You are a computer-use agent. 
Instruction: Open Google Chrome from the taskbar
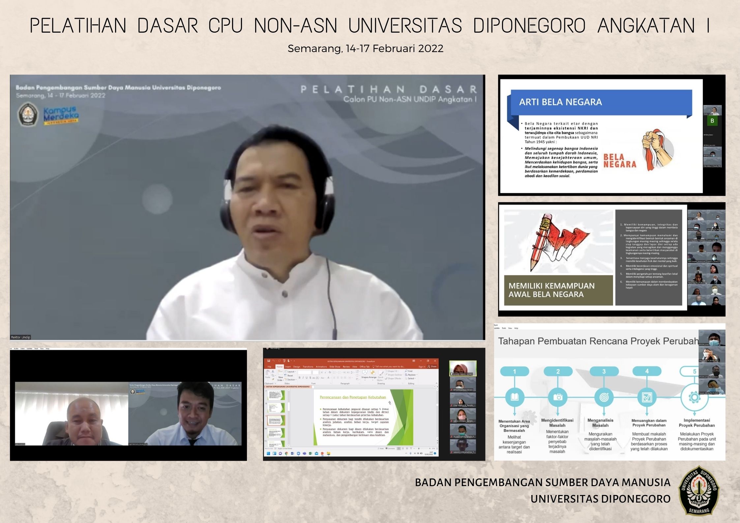[286, 453]
